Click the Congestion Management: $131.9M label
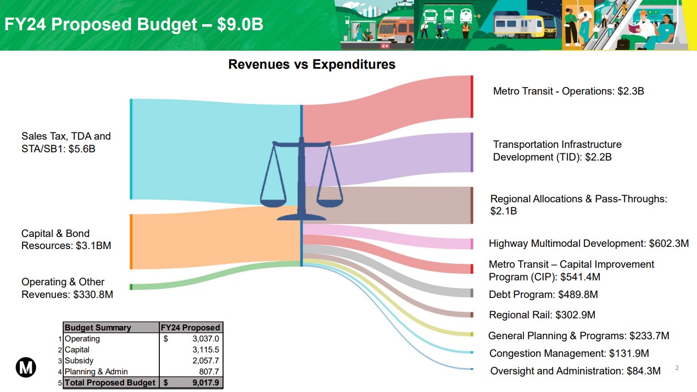697x392 pixels. [568, 354]
